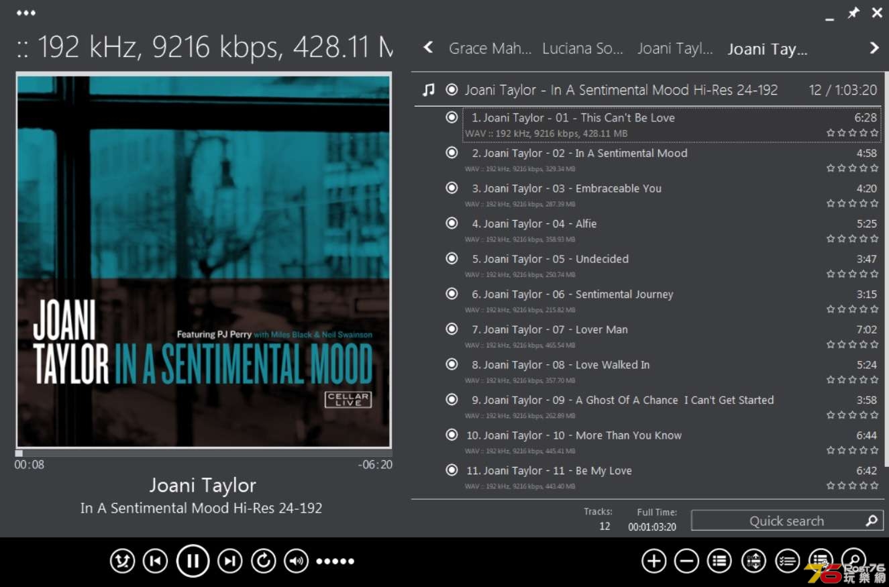This screenshot has width=889, height=587.
Task: Go to previous playlist tabs with left arrow
Action: pyautogui.click(x=428, y=48)
